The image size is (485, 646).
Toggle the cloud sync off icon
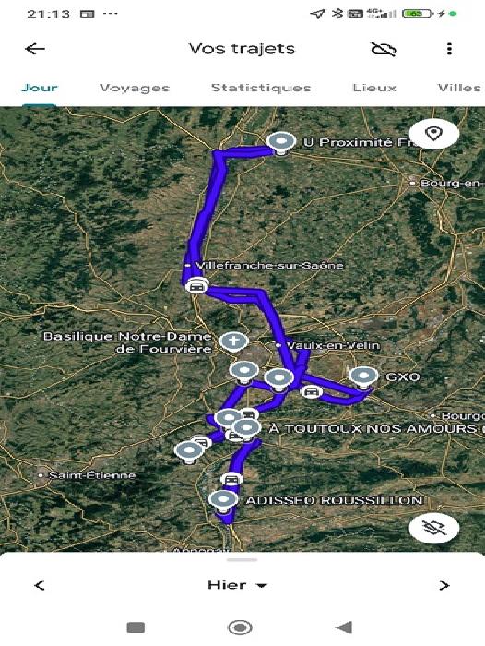pyautogui.click(x=384, y=49)
